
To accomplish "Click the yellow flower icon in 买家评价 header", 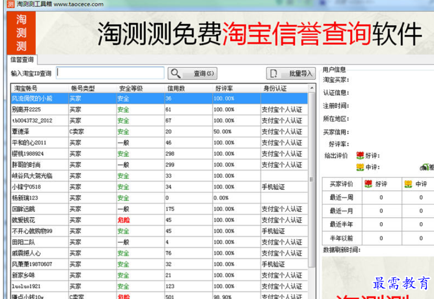I will point(408,184).
